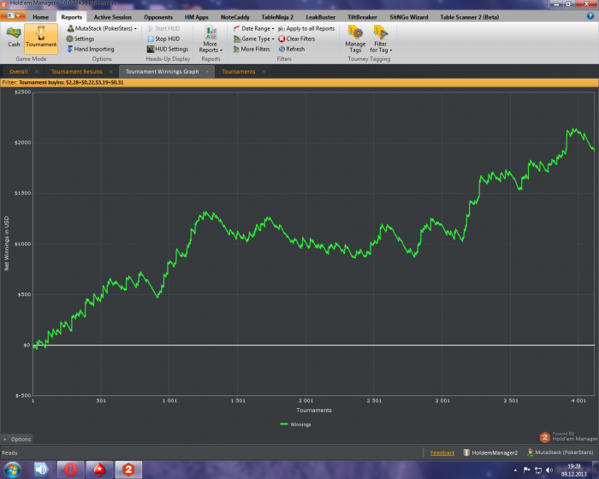Open the Filter for Tag dropdown
This screenshot has height=479, width=599.
381,39
